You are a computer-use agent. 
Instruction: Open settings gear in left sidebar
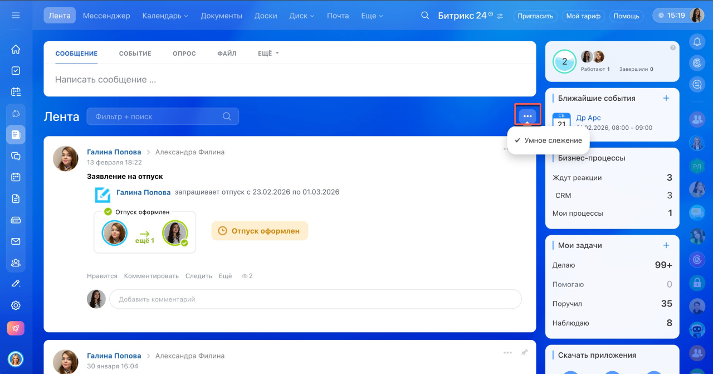(16, 305)
